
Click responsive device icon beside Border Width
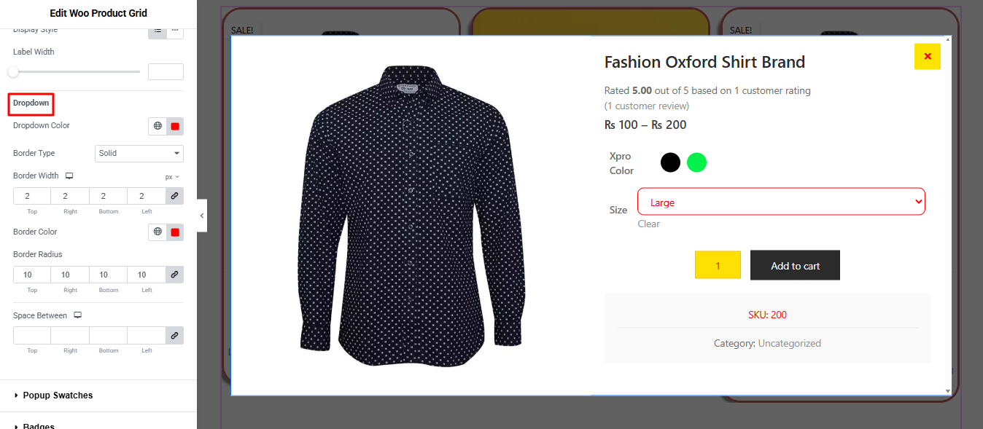[x=69, y=176]
